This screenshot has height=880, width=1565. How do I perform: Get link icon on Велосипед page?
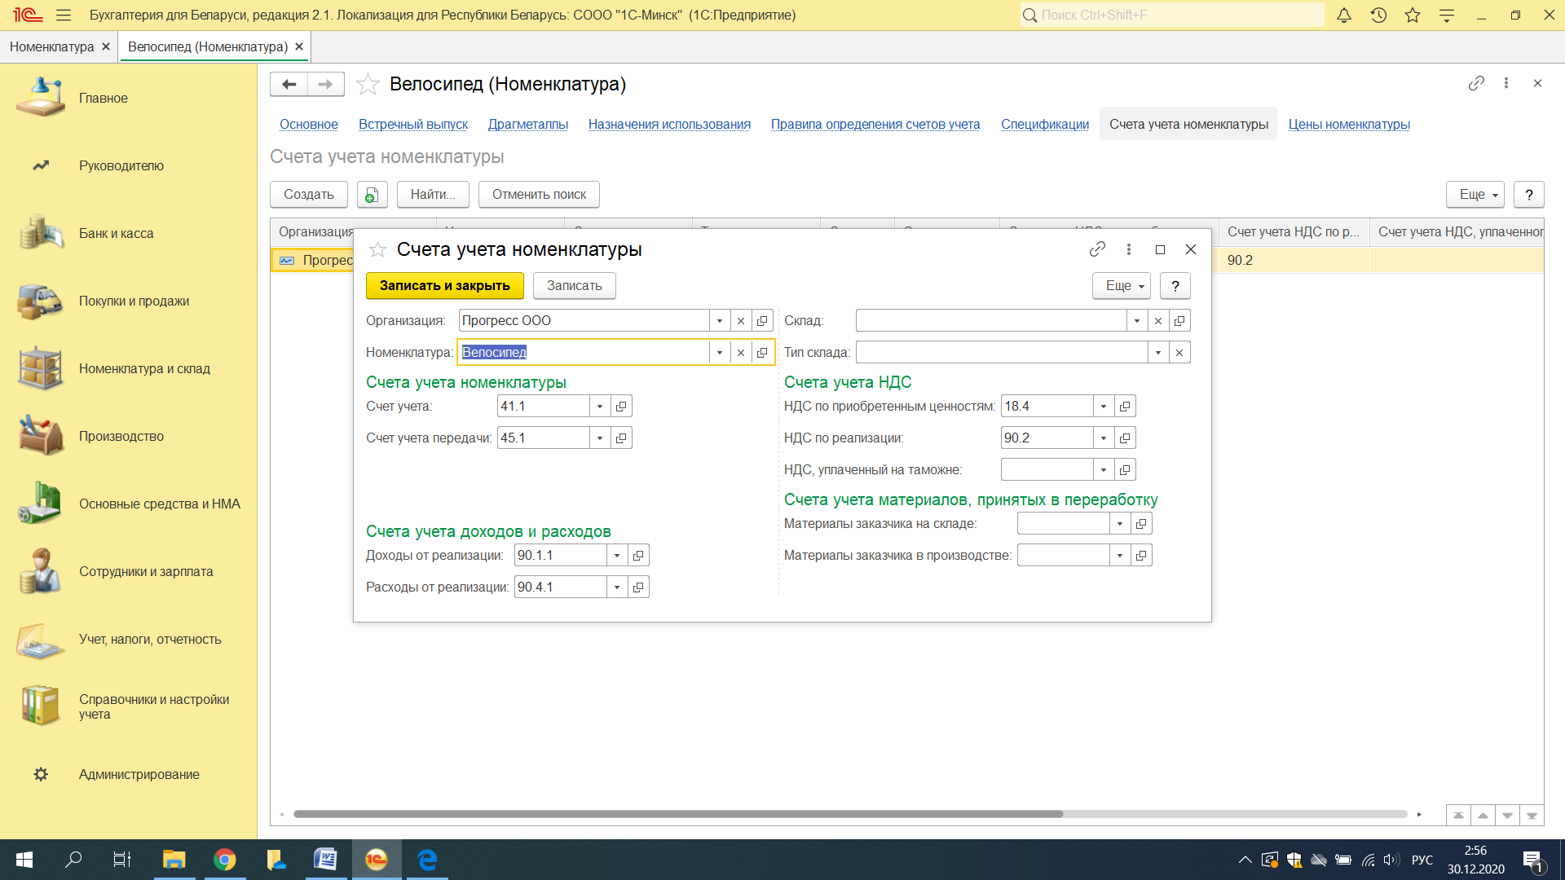[x=1476, y=83]
